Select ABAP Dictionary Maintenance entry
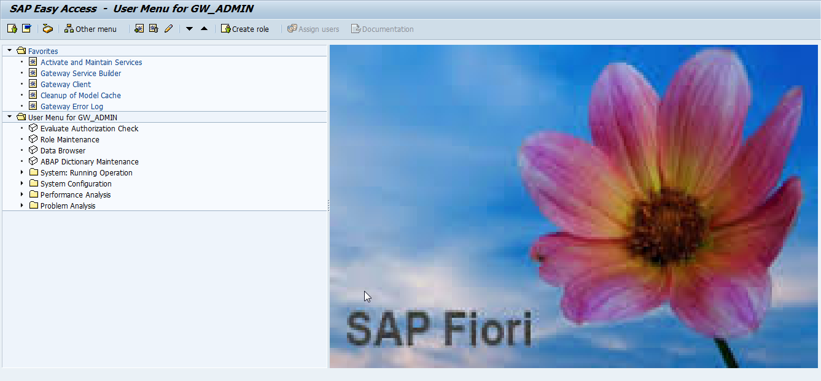This screenshot has width=821, height=381. click(x=90, y=161)
